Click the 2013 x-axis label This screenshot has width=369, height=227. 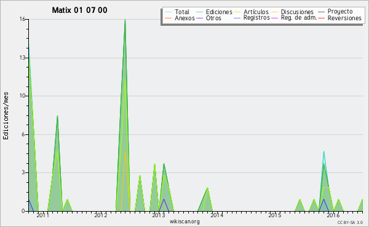[x=159, y=215]
